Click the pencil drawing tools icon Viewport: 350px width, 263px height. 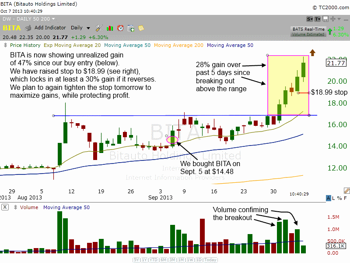tap(346, 191)
